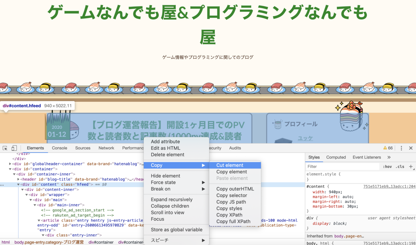
Task: Switch to the Elements tab
Action: (35, 148)
